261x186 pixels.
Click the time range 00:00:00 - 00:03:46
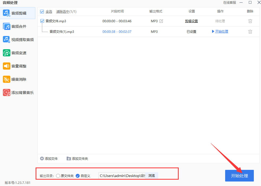(117, 21)
